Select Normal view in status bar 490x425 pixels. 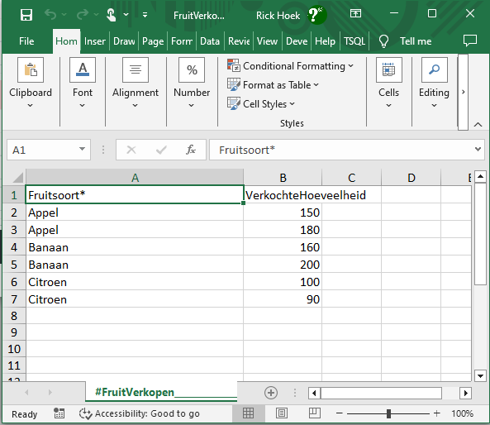point(249,413)
